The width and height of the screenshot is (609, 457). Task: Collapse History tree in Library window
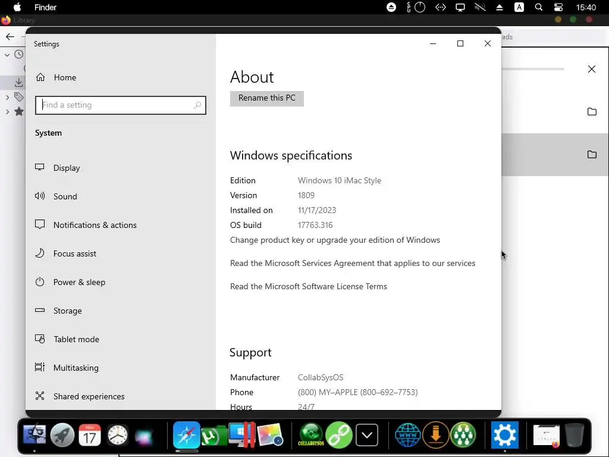coord(7,55)
